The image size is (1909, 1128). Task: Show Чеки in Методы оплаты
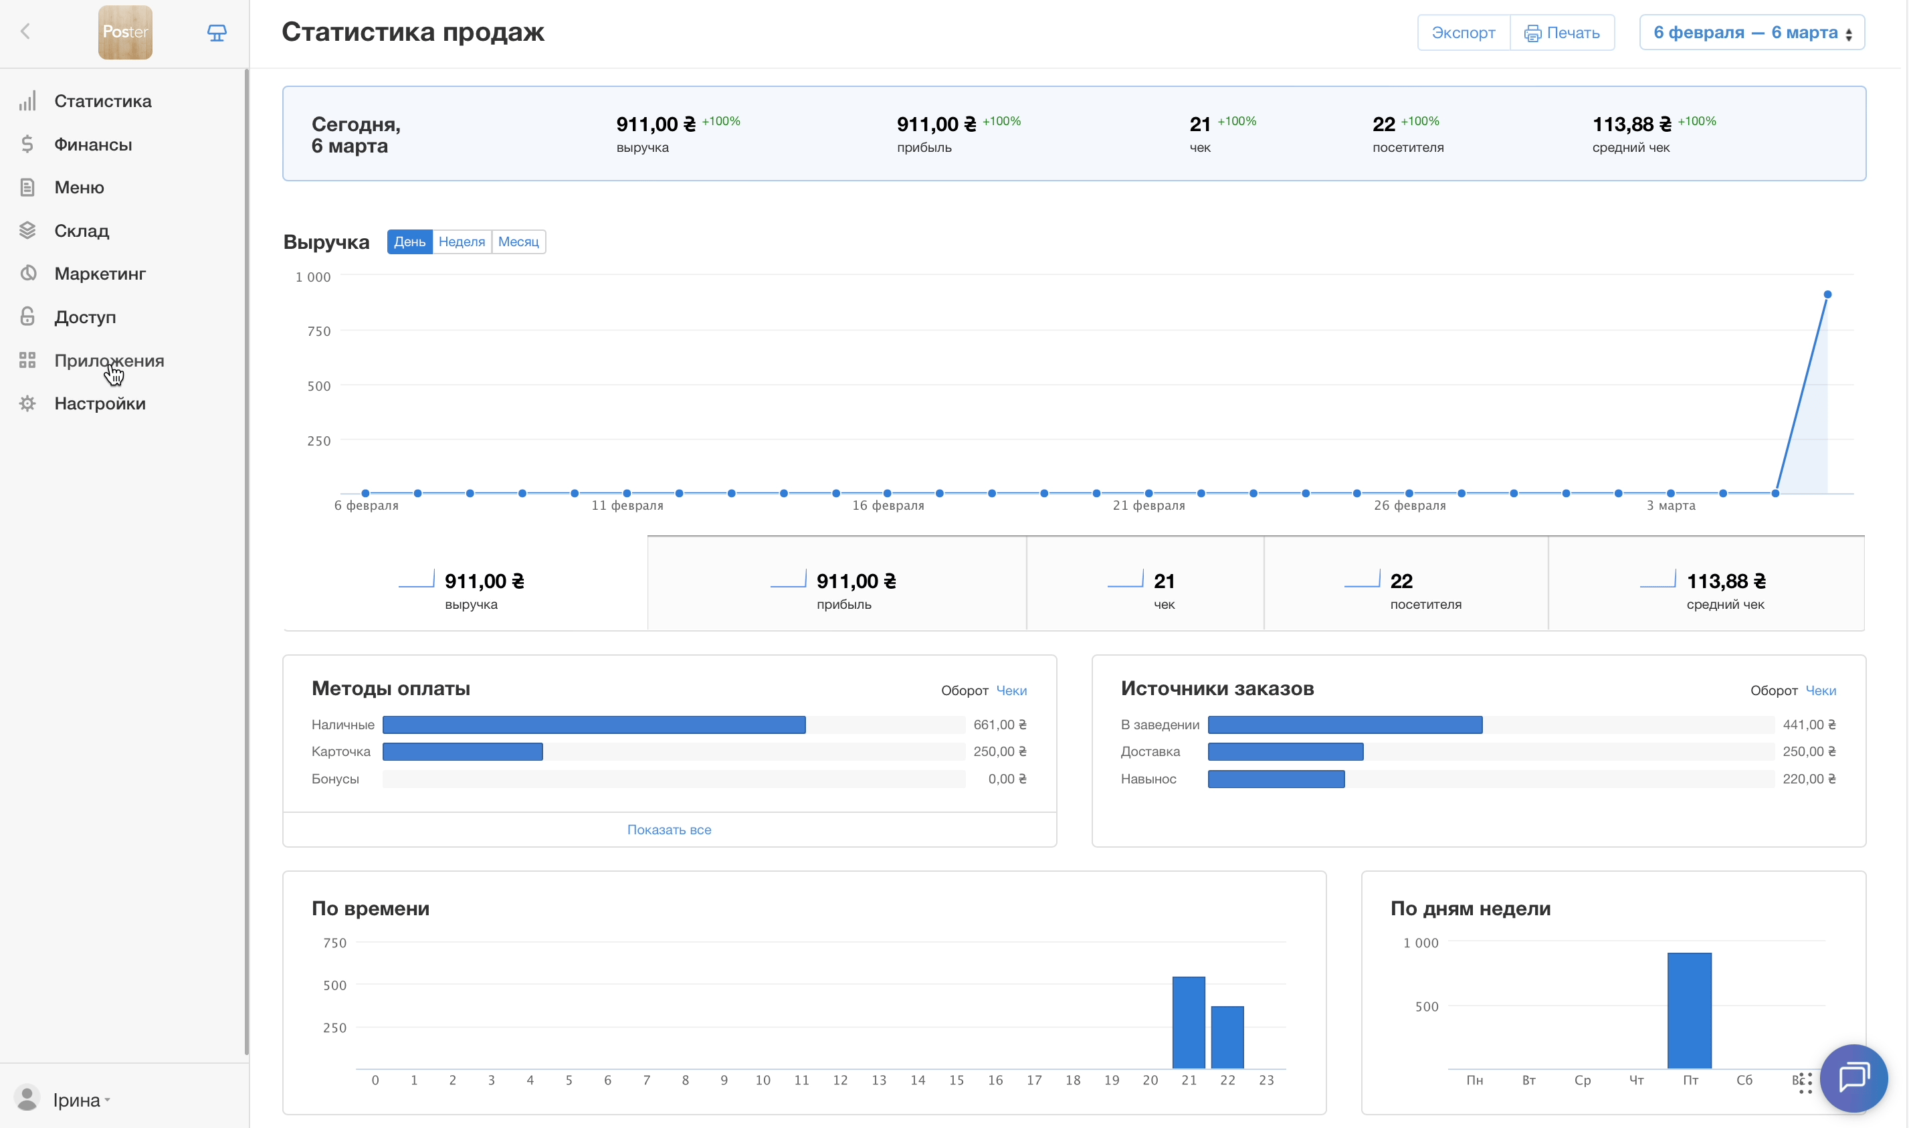coord(1011,690)
